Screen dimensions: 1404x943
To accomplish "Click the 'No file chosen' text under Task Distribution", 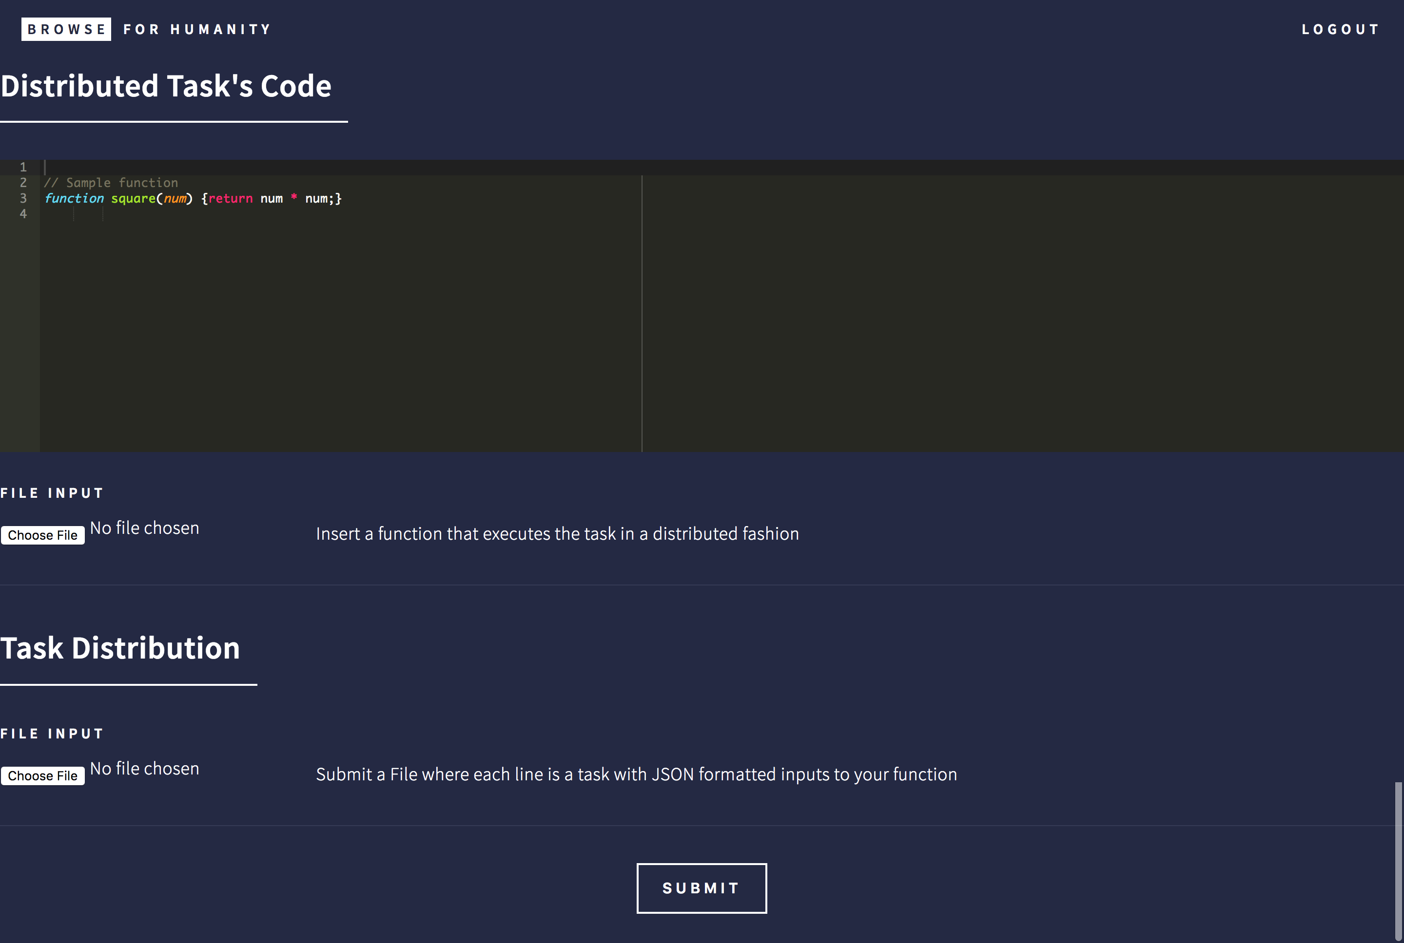I will (x=144, y=769).
